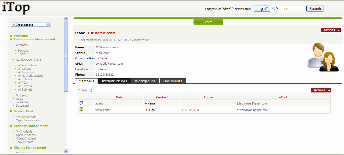Select Locations in the sidebar
The image size is (344, 155).
[22, 102]
